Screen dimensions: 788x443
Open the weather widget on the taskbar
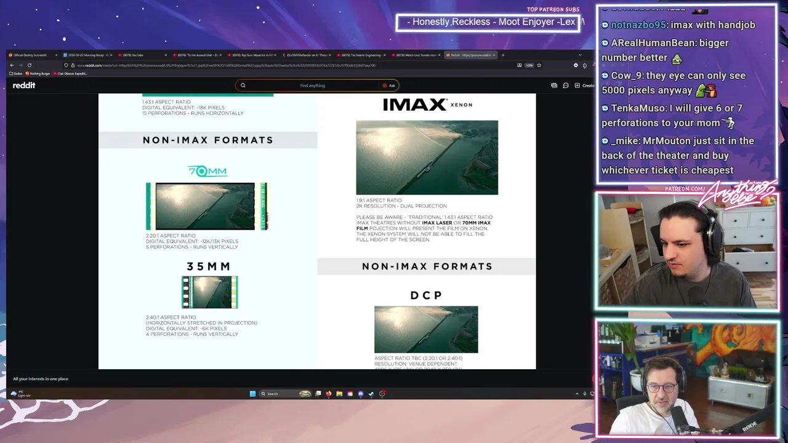(20, 393)
